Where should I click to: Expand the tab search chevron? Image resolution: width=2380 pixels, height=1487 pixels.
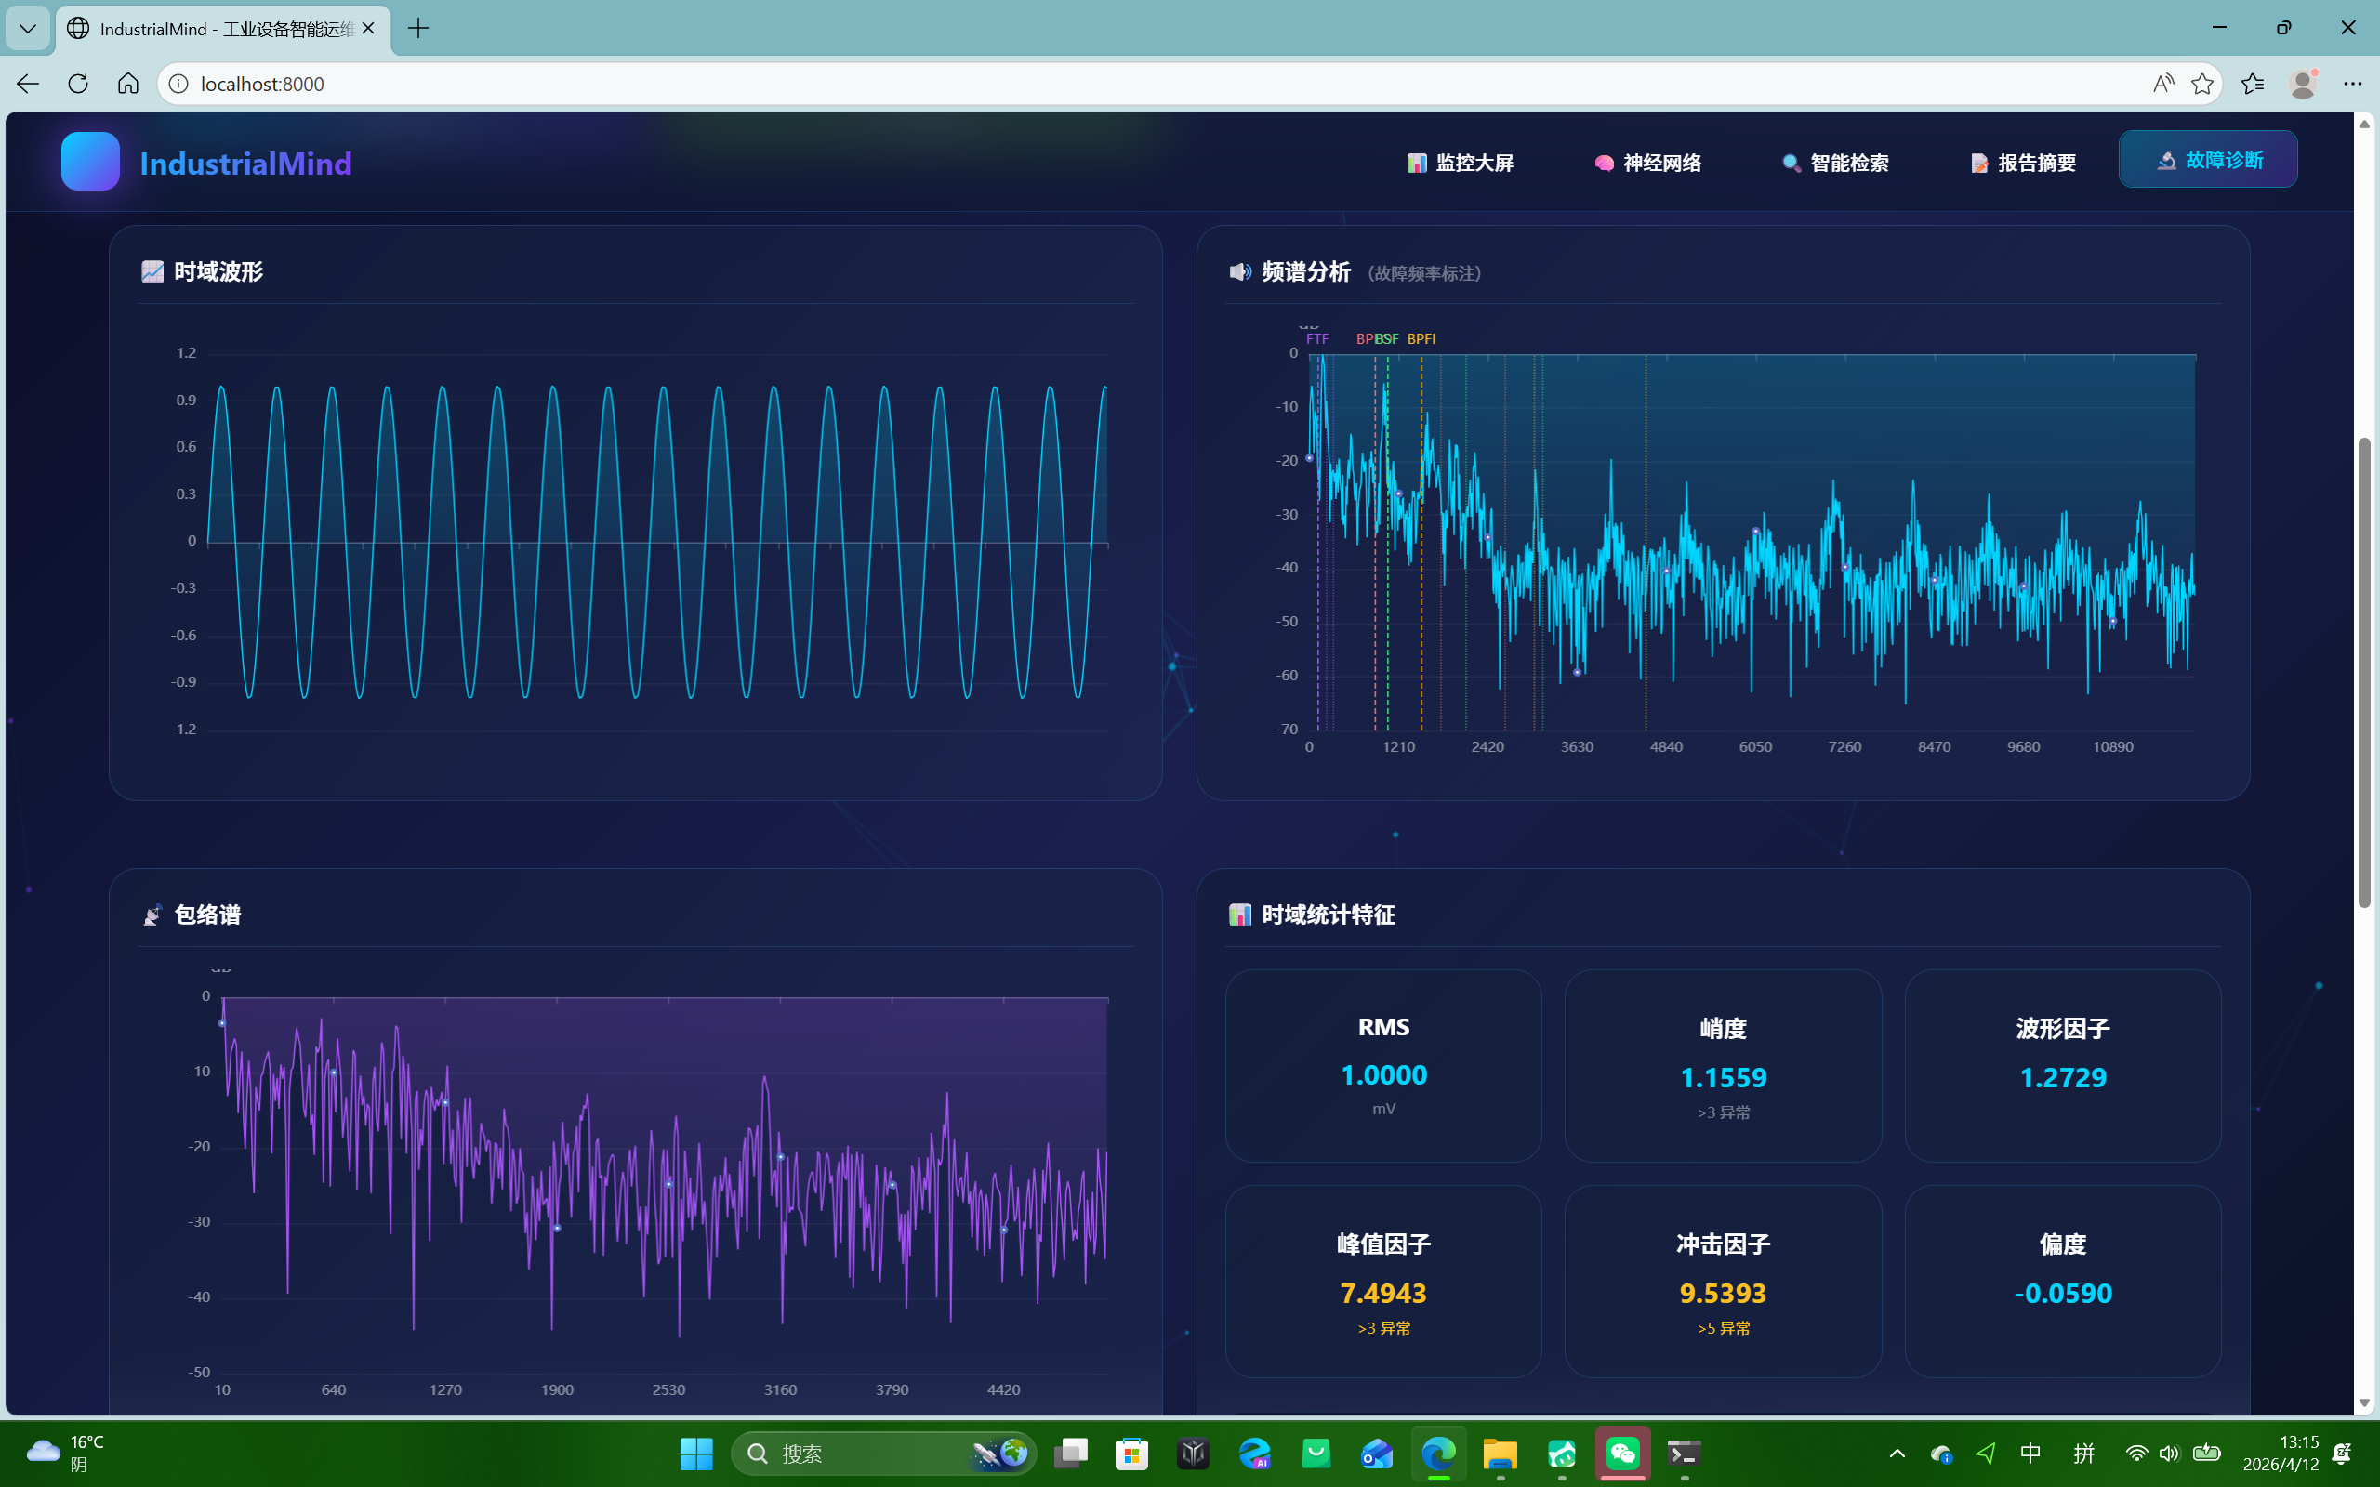click(x=28, y=29)
